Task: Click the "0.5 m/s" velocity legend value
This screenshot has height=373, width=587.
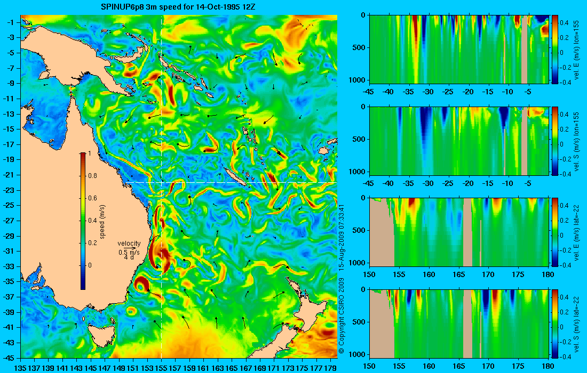Action: pos(129,253)
